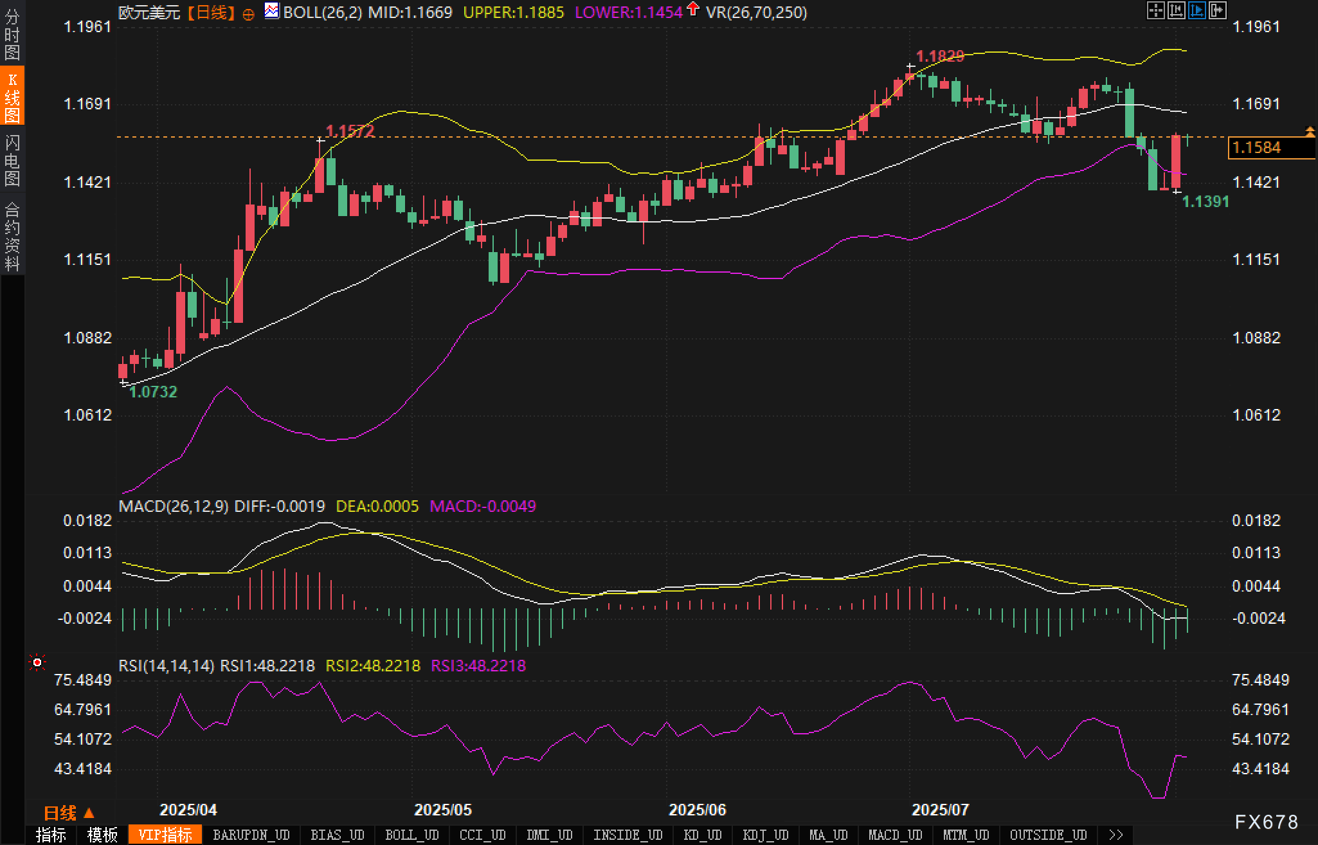Click the shift-chart-right arrow icon
This screenshot has width=1318, height=845.
pyautogui.click(x=1217, y=10)
